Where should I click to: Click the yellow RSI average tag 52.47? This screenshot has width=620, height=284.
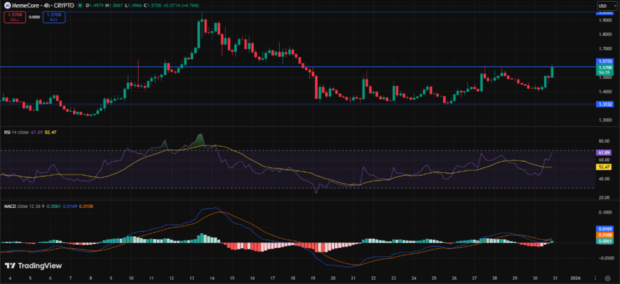(x=605, y=166)
